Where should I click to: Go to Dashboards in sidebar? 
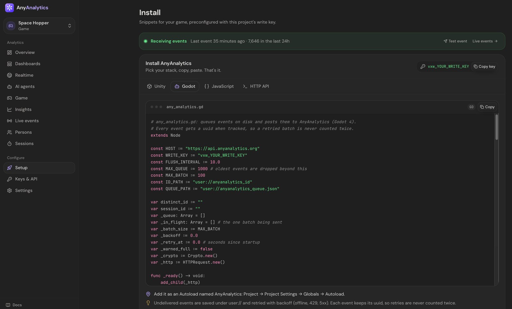pos(39,64)
